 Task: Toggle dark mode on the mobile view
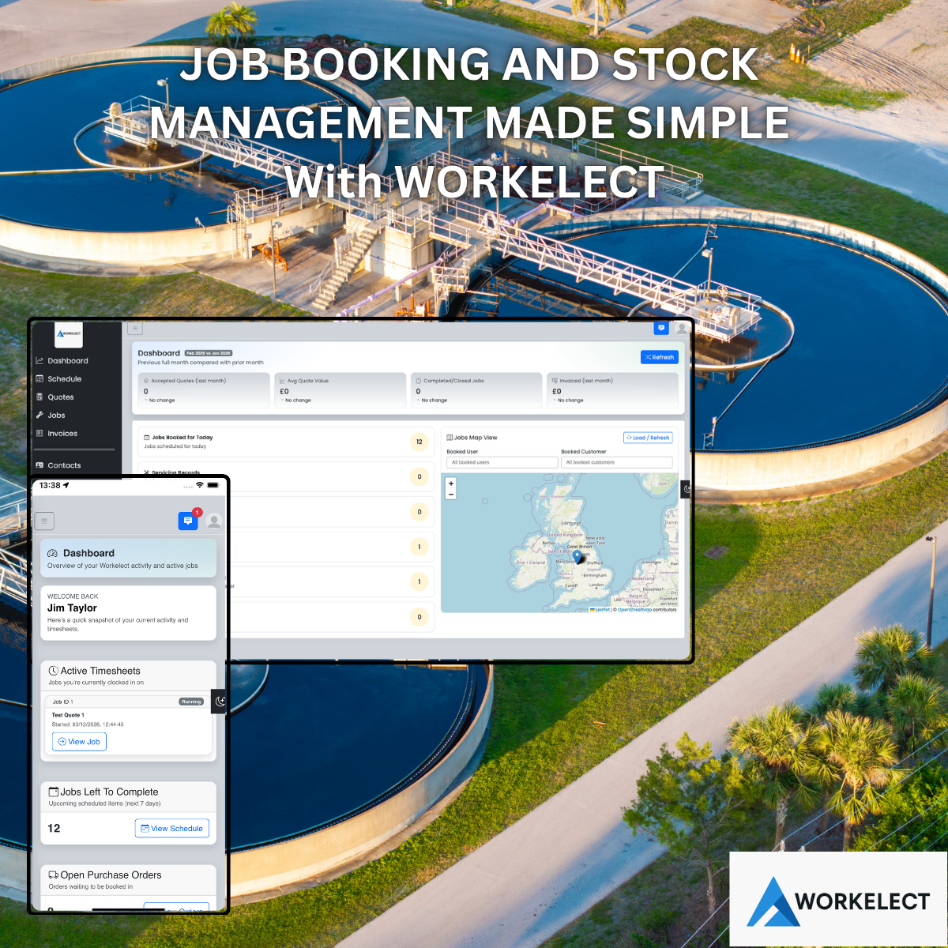(x=220, y=701)
